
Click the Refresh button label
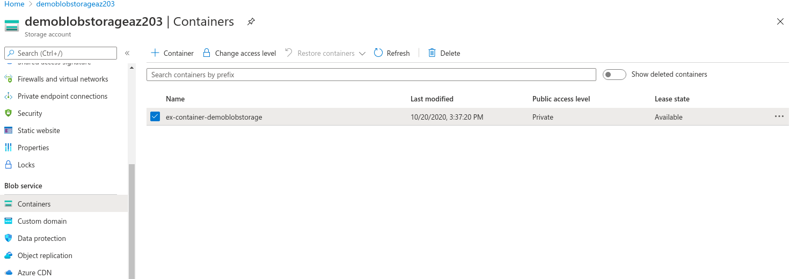coord(398,53)
